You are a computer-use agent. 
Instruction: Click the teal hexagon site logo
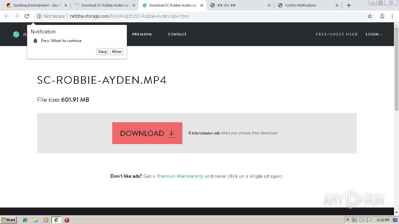coord(16,34)
